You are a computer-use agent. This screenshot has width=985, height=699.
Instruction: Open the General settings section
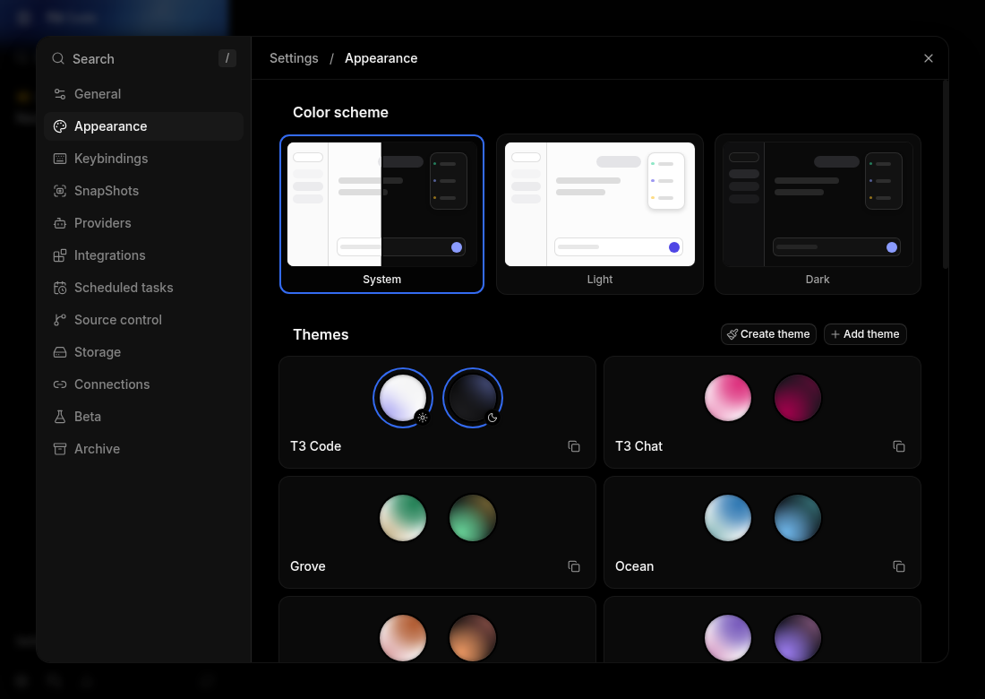(x=144, y=94)
